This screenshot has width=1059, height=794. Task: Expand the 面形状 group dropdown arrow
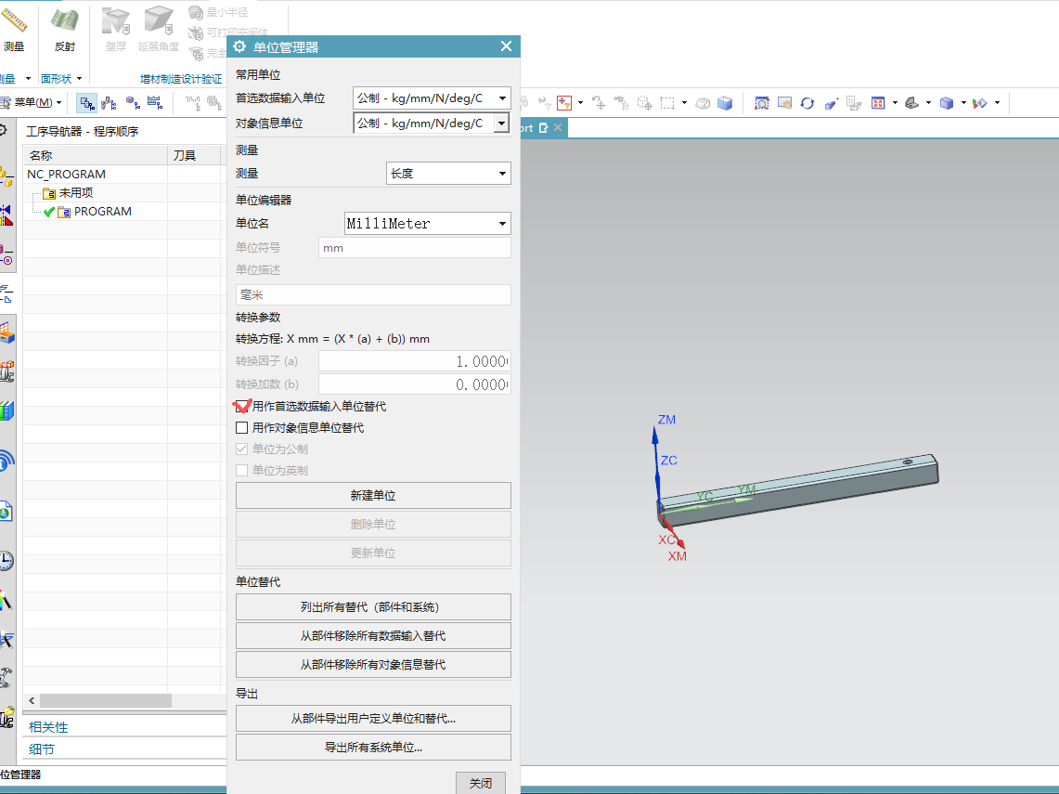(x=79, y=78)
